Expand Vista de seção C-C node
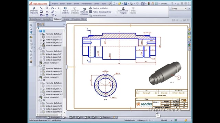Screen dimensions: 220x123 pyautogui.click(x=41, y=89)
